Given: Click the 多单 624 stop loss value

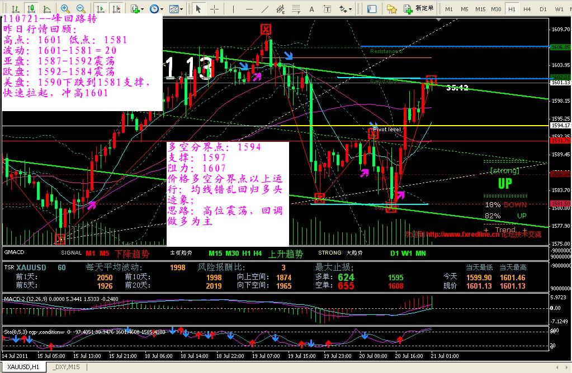Looking at the screenshot, I should tap(346, 277).
